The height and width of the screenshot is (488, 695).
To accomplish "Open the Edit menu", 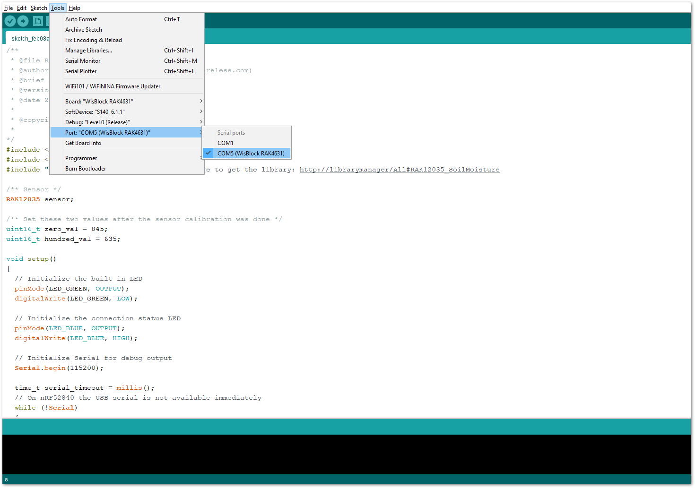I will point(22,8).
